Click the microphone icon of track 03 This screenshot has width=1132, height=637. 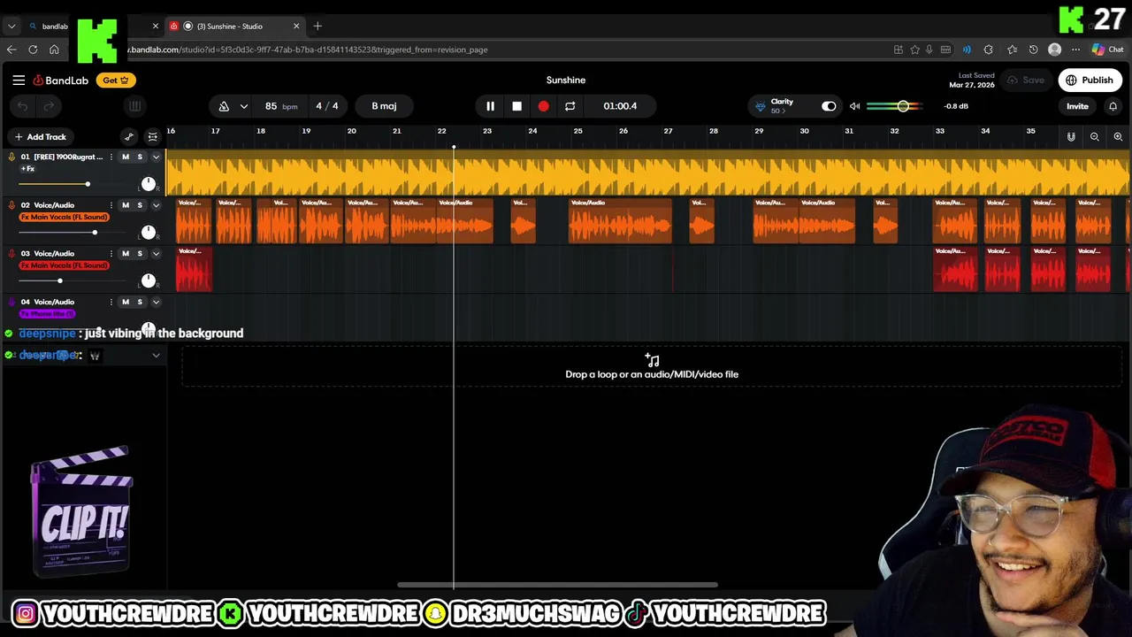[11, 254]
